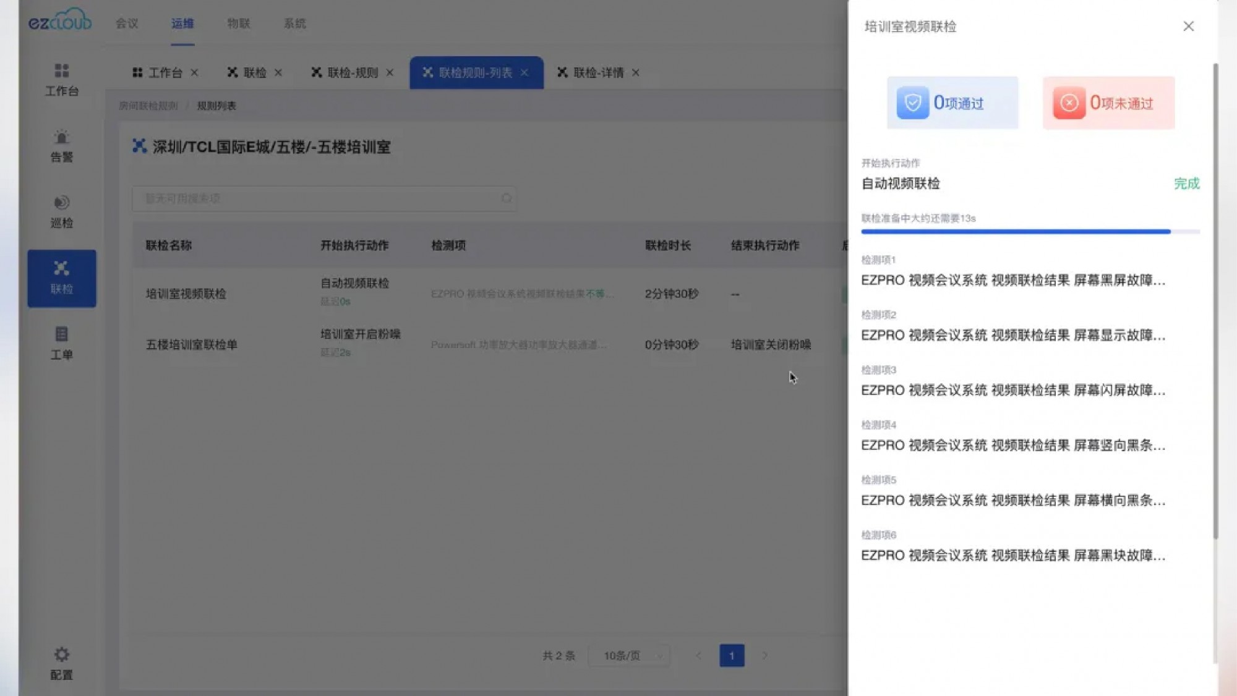1237x696 pixels.
Task: Click 培训室开启粉噪 cell
Action: 361,334
